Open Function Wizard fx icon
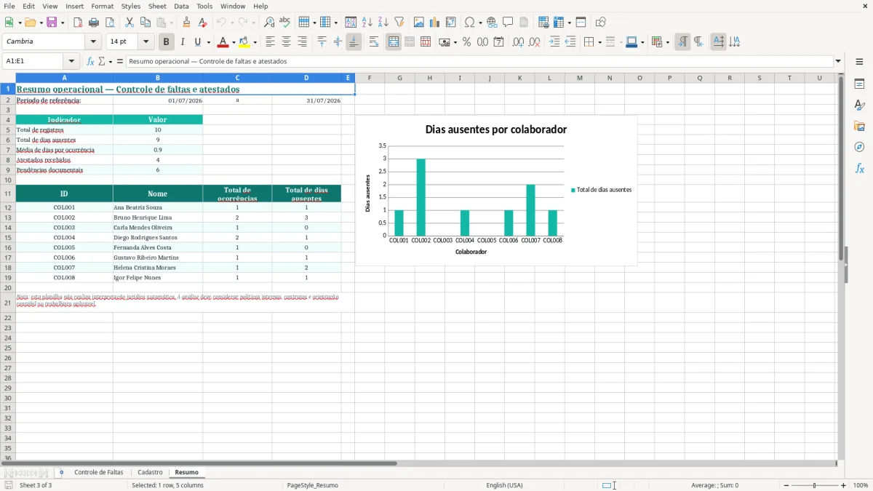This screenshot has width=873, height=491. [x=90, y=62]
